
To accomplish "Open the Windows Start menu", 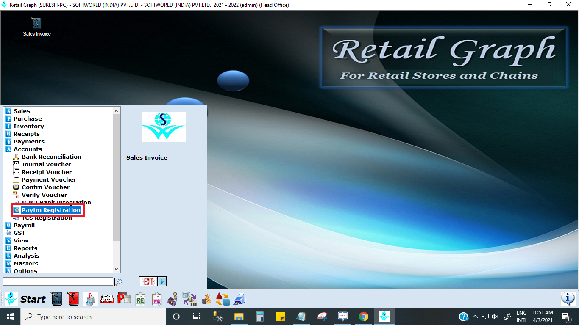I will coord(10,317).
